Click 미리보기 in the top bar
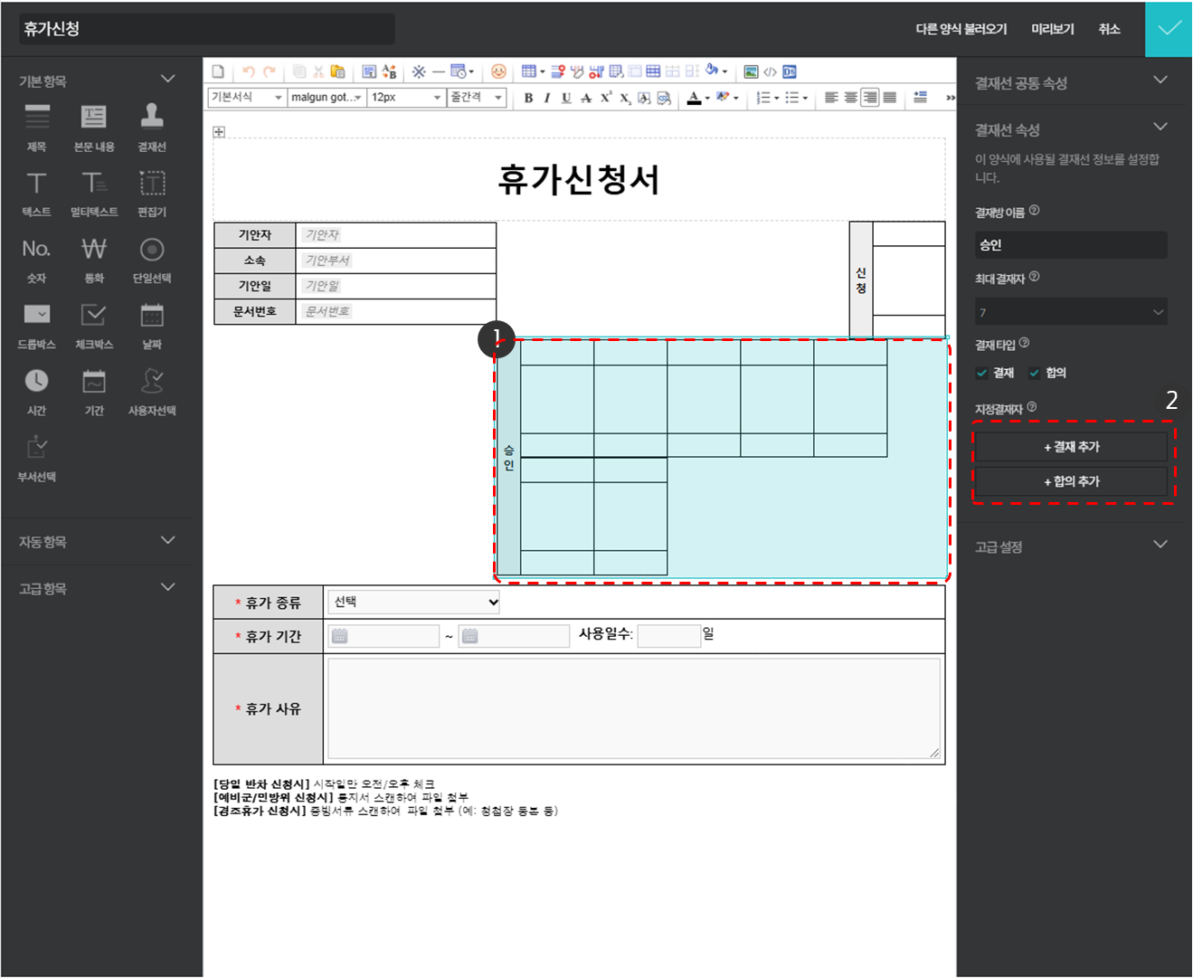 (1053, 29)
